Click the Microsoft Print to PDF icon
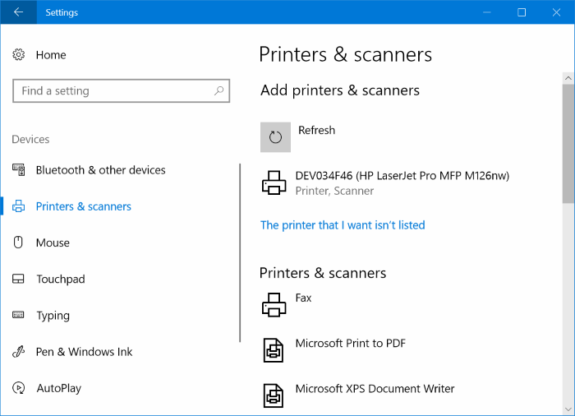 click(274, 350)
